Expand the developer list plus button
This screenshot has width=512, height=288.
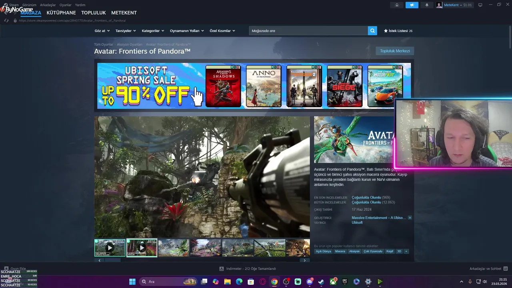tap(410, 218)
